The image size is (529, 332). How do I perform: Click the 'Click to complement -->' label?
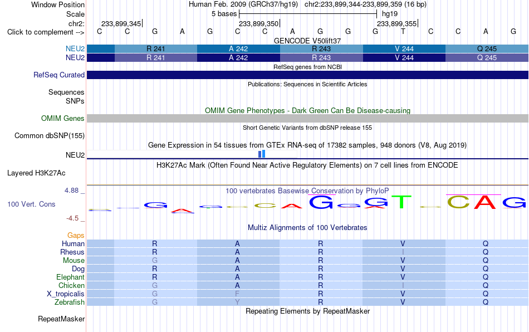46,32
